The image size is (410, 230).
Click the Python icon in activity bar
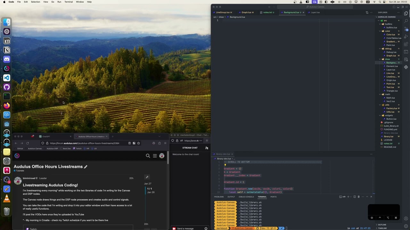pyautogui.click(x=406, y=67)
